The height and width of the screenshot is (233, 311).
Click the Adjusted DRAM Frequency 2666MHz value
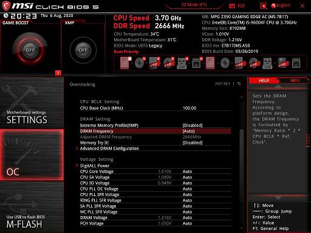click(x=192, y=137)
